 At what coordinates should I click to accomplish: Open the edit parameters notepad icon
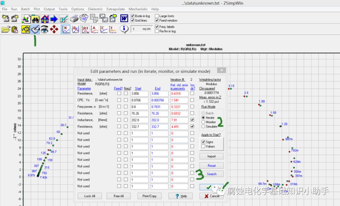[35, 30]
